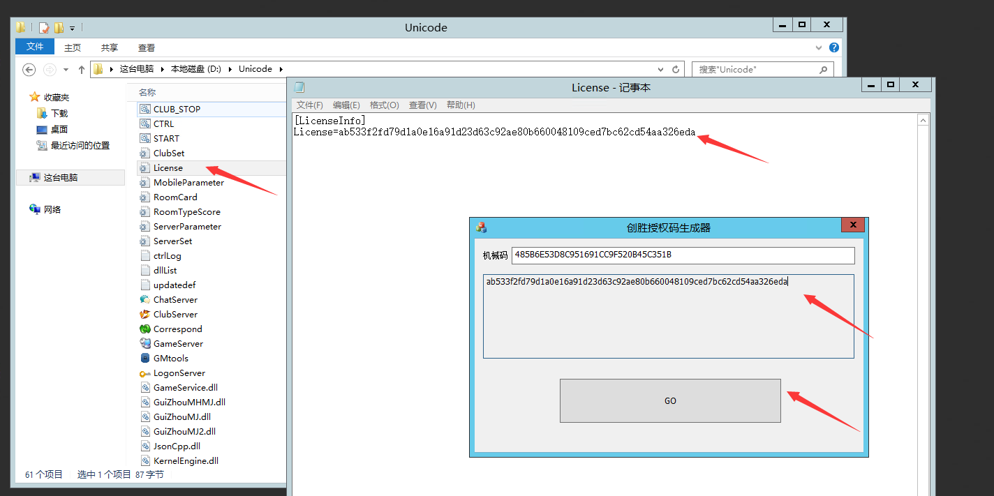Open the 文件 tab in Explorer
Screen dimensions: 994x496
pos(35,47)
